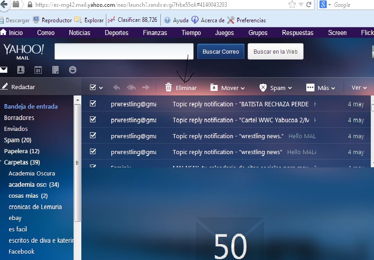Viewport: 374px width, 260px height.
Task: Uncheck the "BATISTA RECHAZA PERDE" email checkbox
Action: 93,104
